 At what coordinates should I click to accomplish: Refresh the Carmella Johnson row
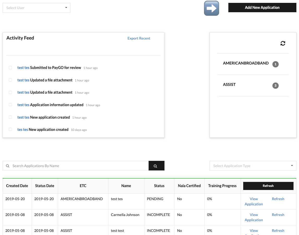[x=278, y=215]
